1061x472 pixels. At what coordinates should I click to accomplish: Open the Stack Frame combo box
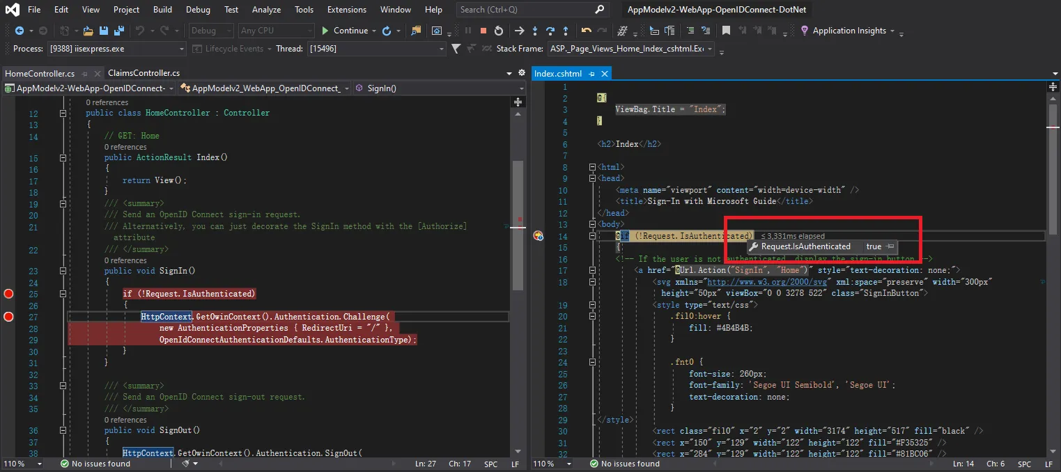point(710,49)
